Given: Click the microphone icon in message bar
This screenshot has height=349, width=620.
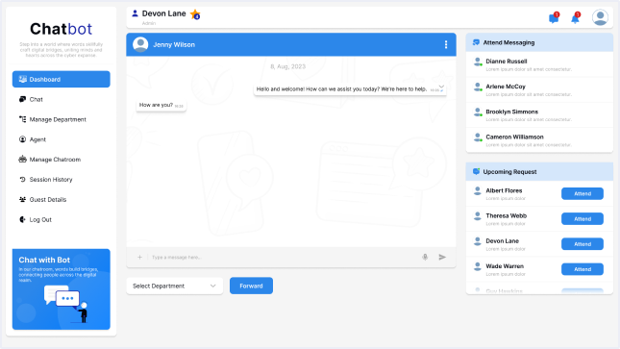Looking at the screenshot, I should coord(425,258).
